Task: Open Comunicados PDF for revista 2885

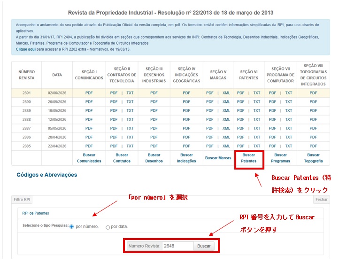Action: pyautogui.click(x=89, y=146)
